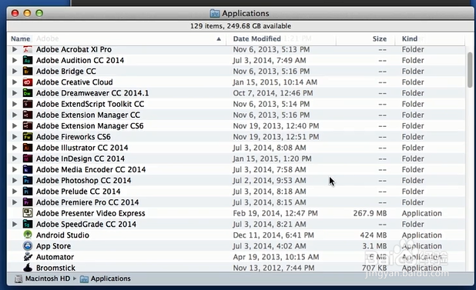Expand the Adobe Premiere Pro CC 2014 folder

pos(15,202)
